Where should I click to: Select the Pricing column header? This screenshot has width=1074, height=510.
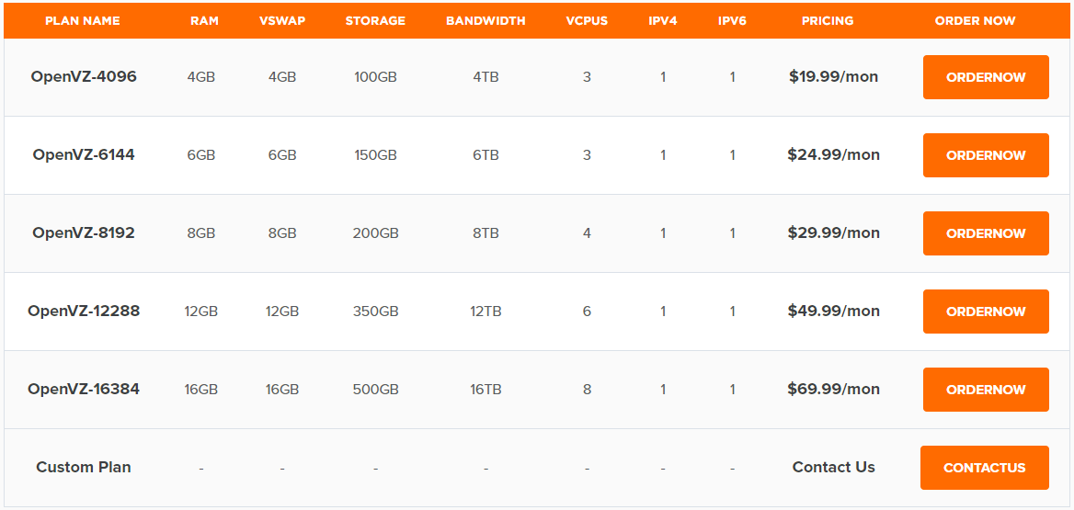pos(828,20)
